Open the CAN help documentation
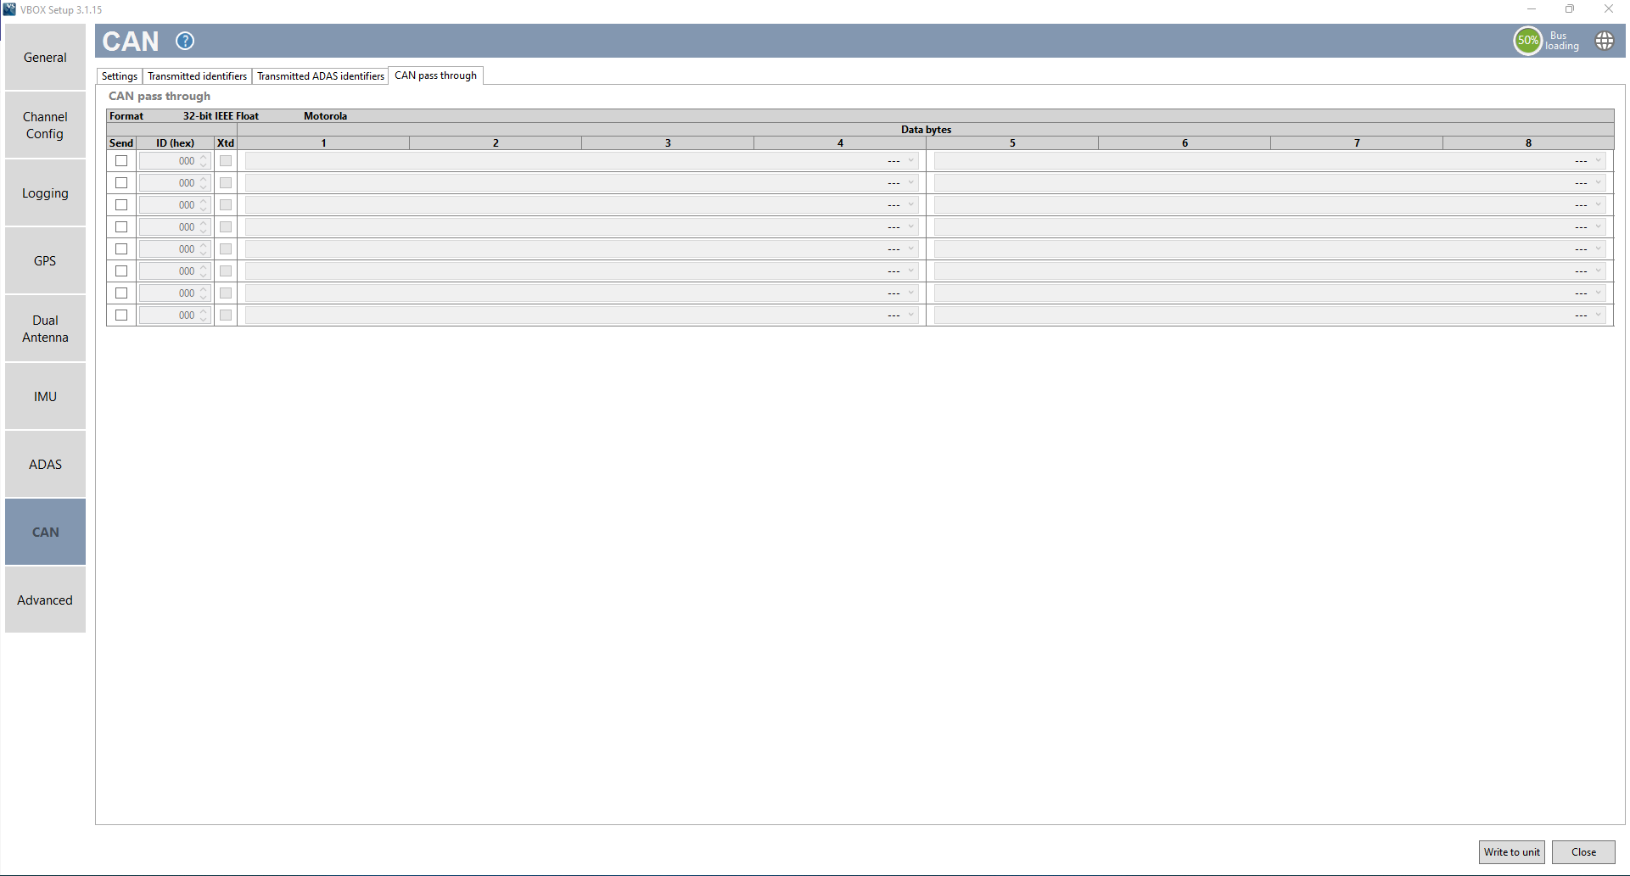 (x=184, y=41)
